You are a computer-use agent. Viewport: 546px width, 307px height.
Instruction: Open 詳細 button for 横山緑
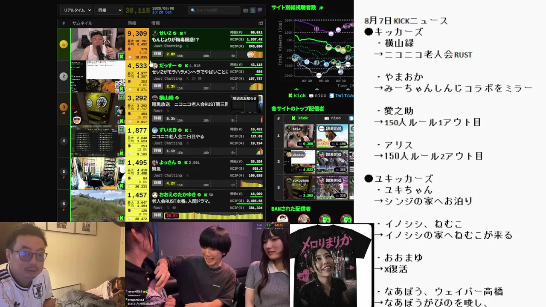pos(157,118)
